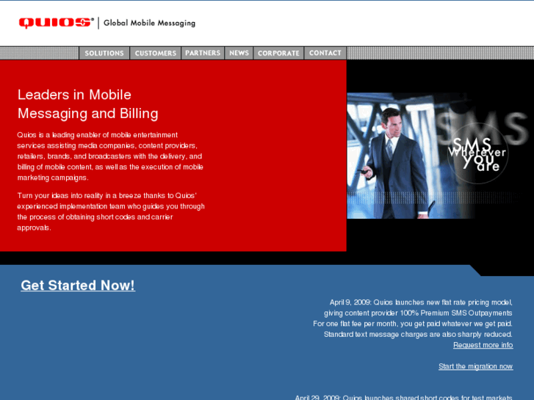Click 'Standard text message charges' line

[x=418, y=334]
